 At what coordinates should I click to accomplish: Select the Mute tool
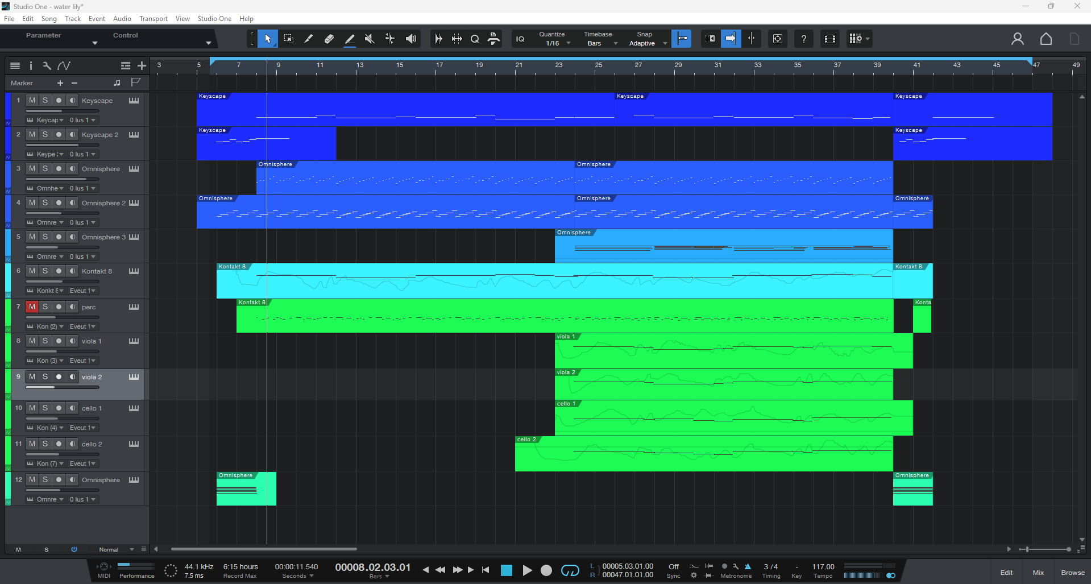[x=370, y=39]
